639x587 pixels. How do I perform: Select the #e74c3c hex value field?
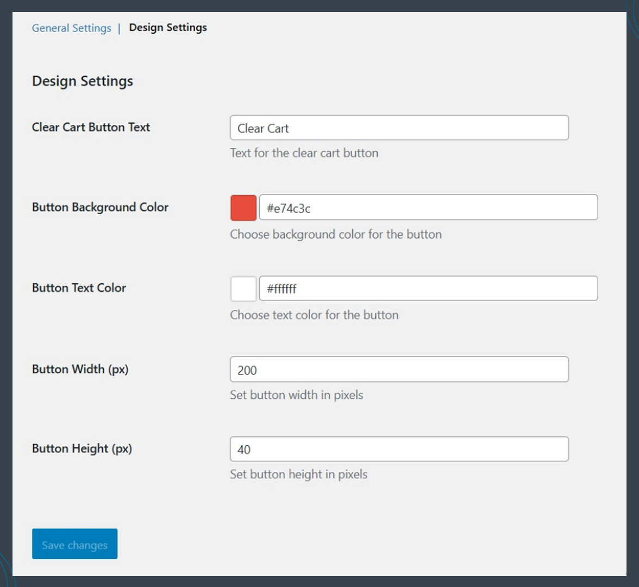click(x=429, y=207)
